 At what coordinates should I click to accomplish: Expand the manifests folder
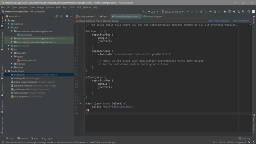(9, 24)
